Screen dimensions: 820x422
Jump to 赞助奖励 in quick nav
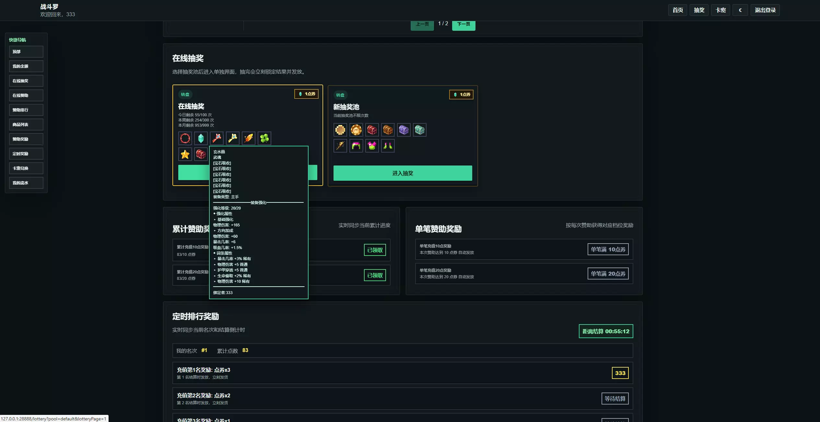click(26, 139)
